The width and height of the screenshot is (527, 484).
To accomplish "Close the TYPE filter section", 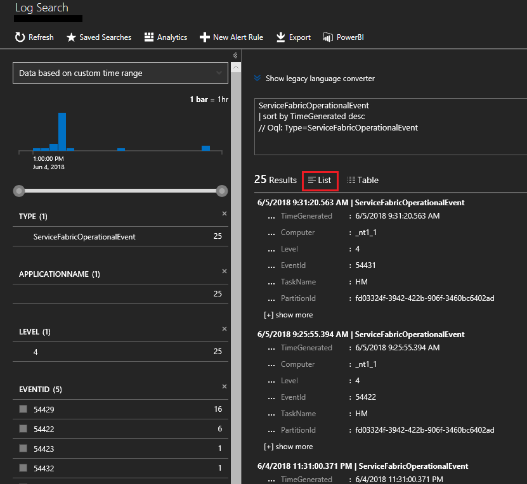I will click(224, 213).
